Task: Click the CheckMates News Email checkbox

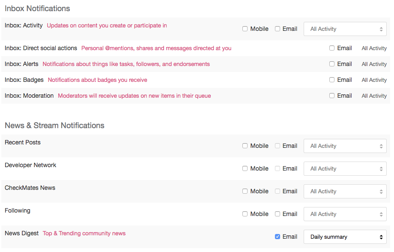Action: [278, 191]
